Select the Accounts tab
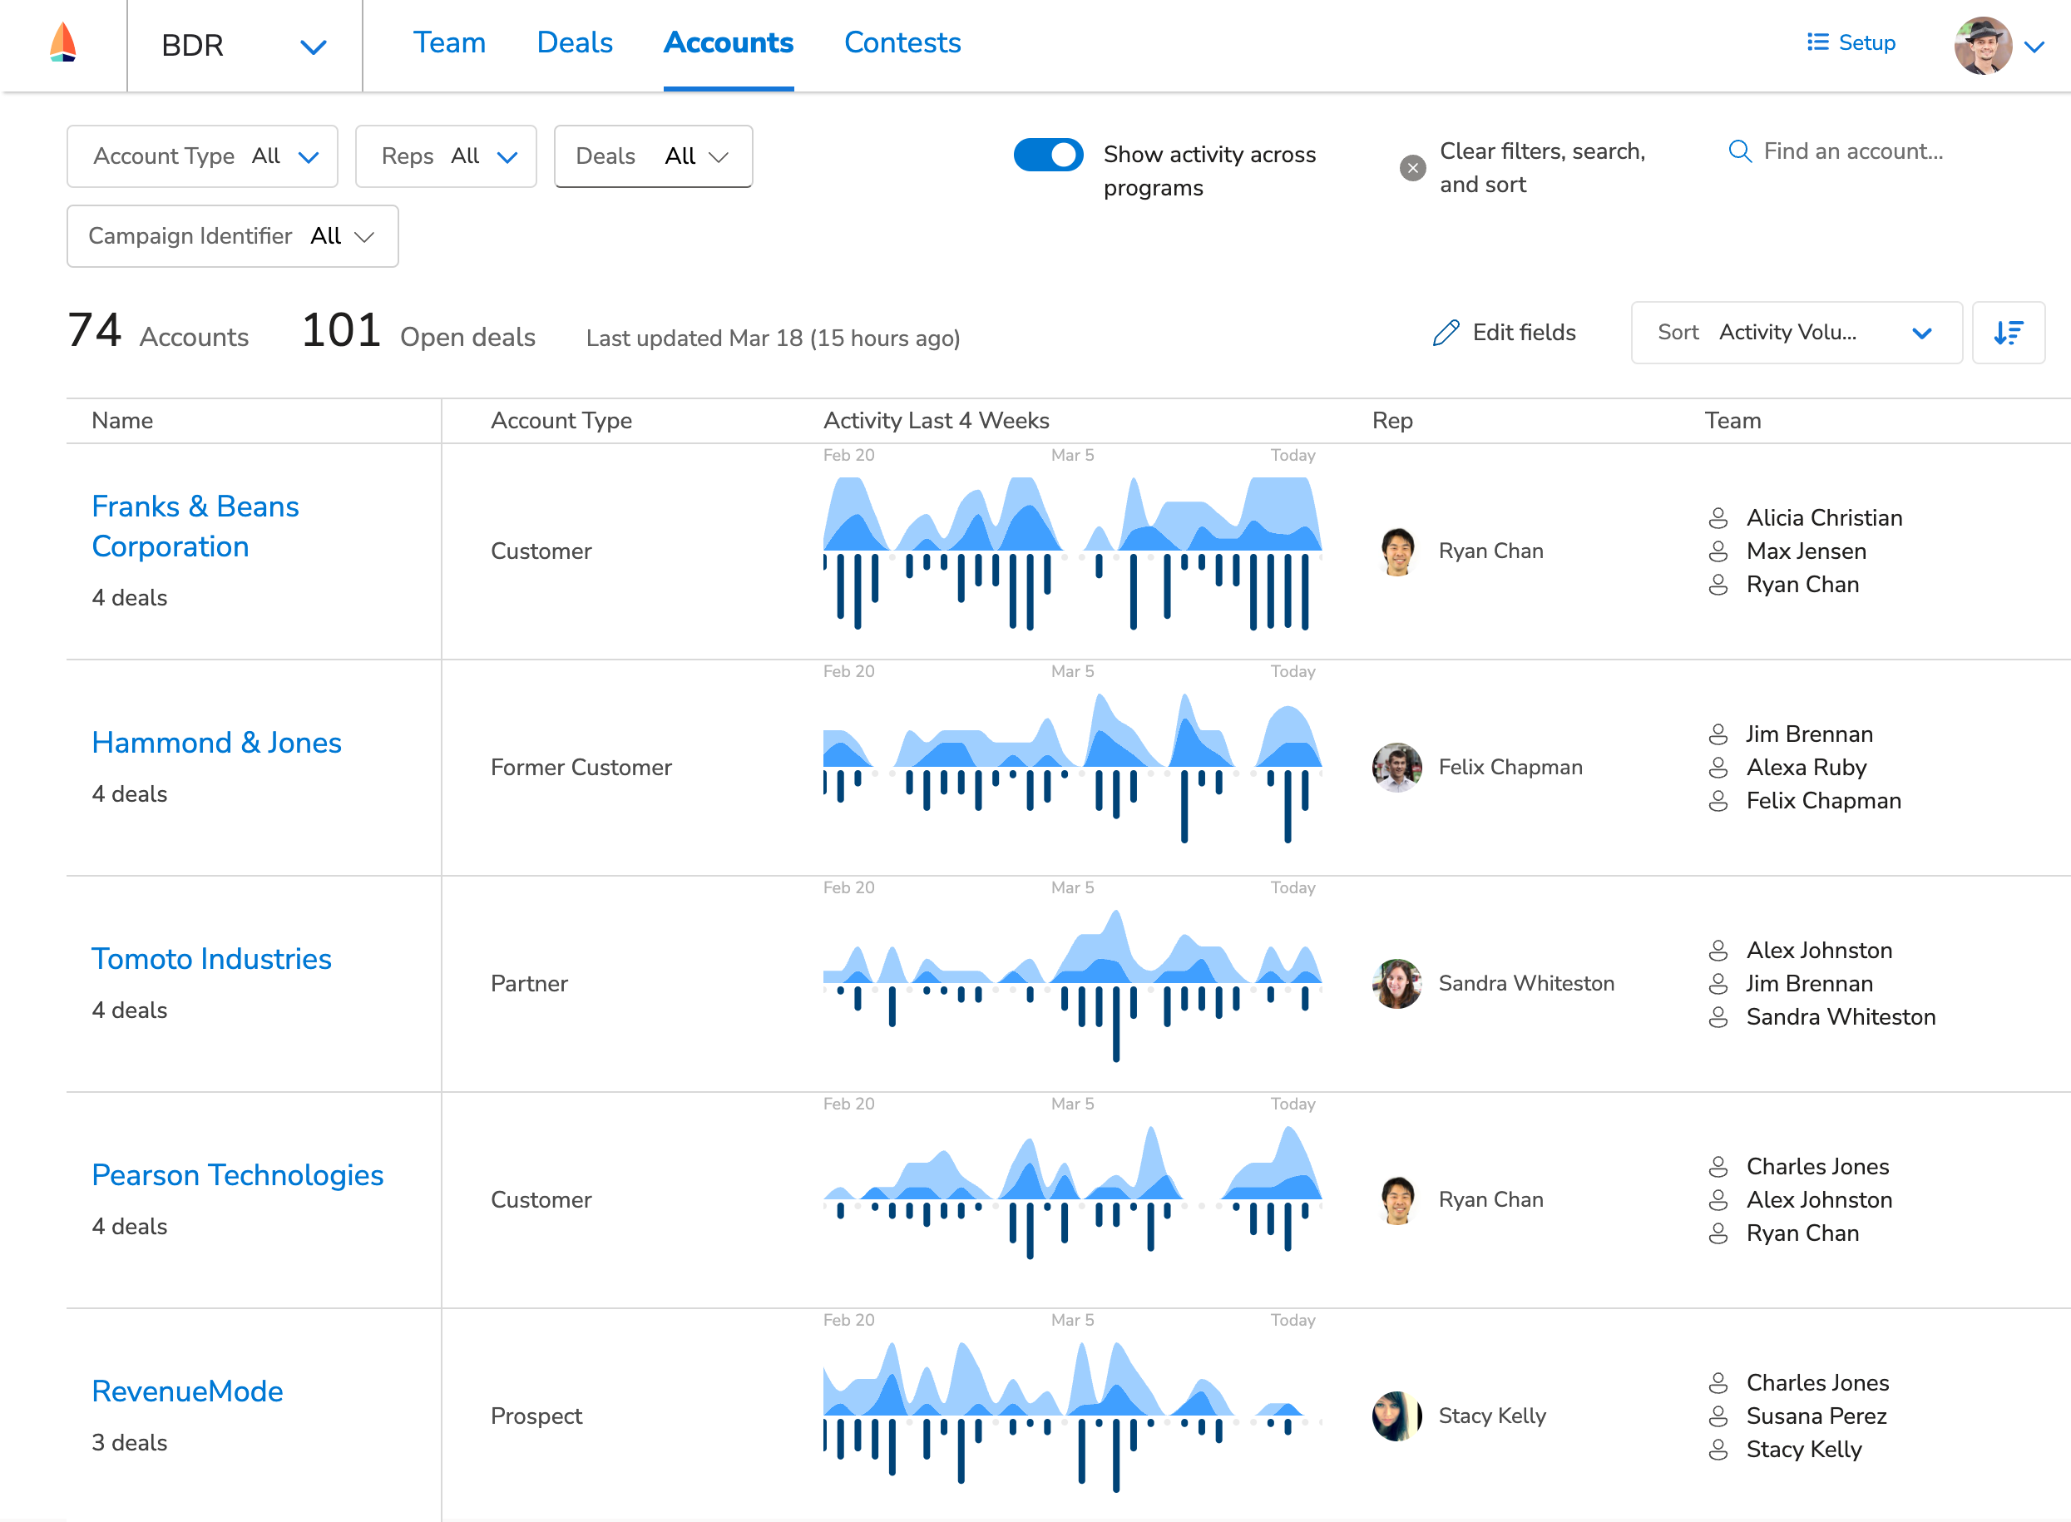 (729, 42)
